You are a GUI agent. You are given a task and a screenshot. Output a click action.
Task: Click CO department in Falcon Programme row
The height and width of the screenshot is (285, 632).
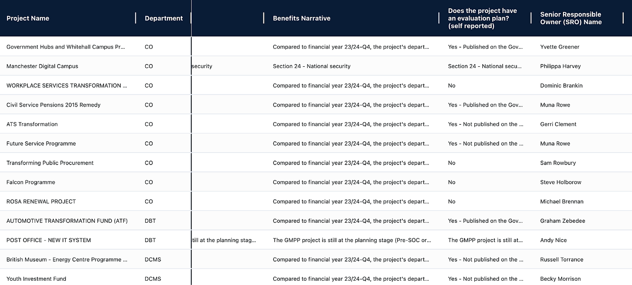click(x=149, y=182)
